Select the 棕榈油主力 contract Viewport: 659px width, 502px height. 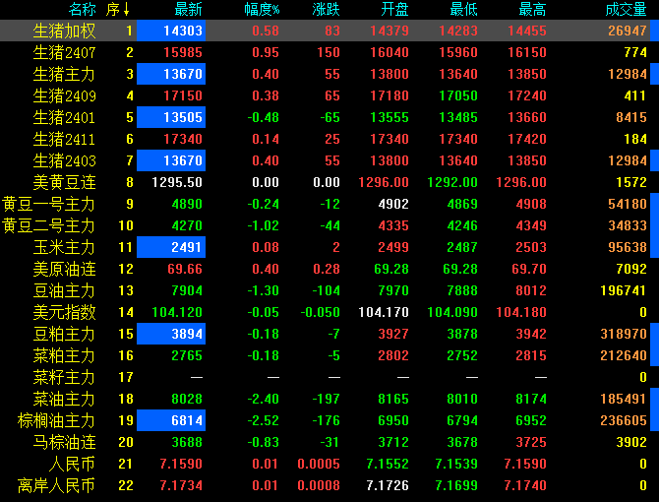[56, 420]
